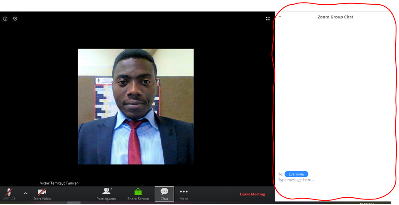Enter full screen mode
The width and height of the screenshot is (399, 205).
pyautogui.click(x=268, y=19)
